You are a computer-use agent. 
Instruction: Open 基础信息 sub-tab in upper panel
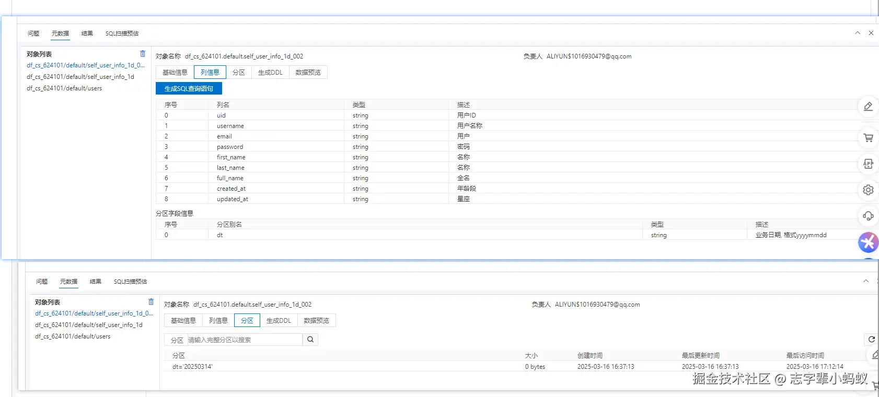click(x=175, y=73)
